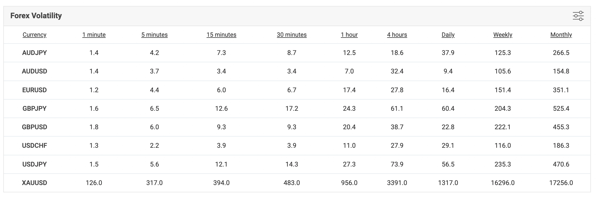The image size is (598, 197).
Task: Click the Forex Volatility panel title
Action: click(x=36, y=16)
